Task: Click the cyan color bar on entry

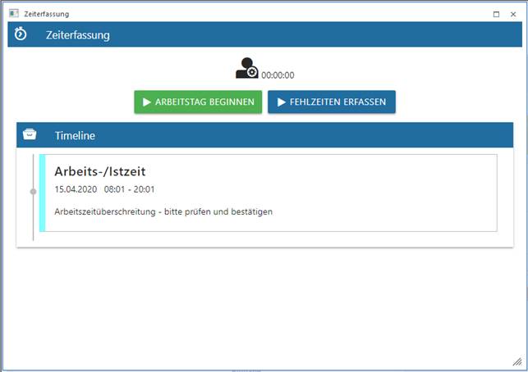Action: 42,193
